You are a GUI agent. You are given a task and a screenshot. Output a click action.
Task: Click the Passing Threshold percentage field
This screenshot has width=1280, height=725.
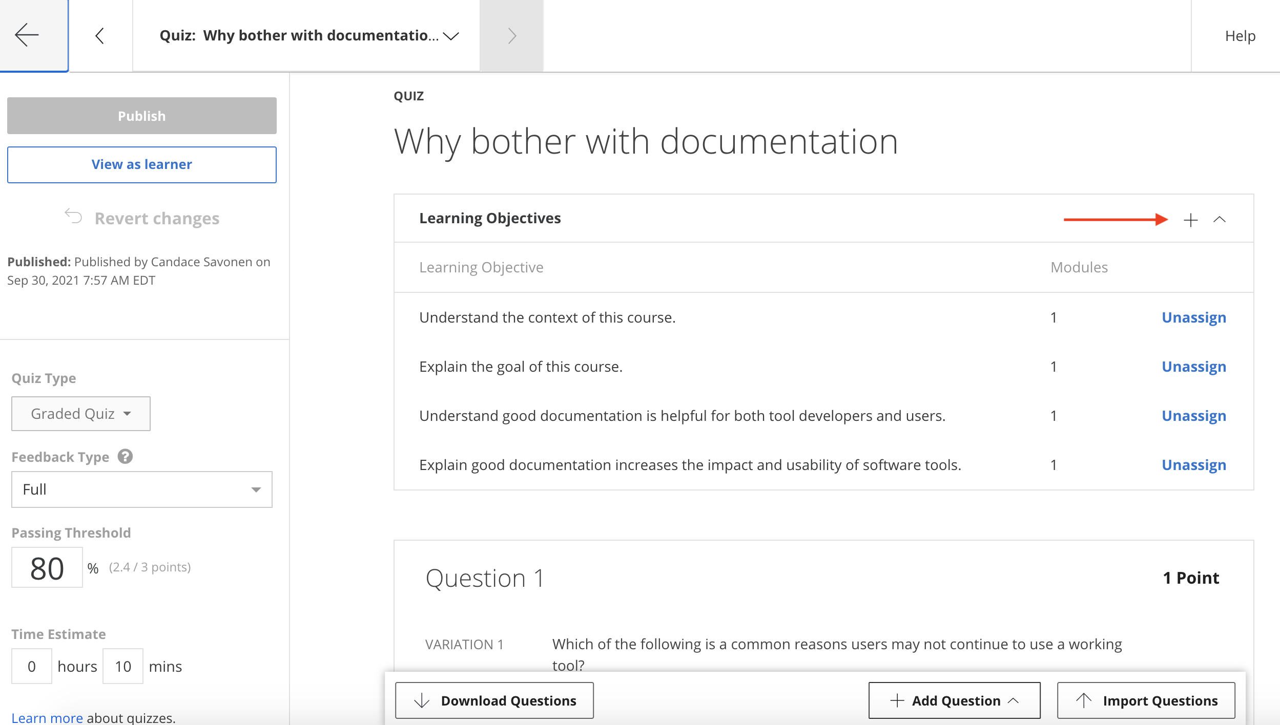tap(47, 568)
